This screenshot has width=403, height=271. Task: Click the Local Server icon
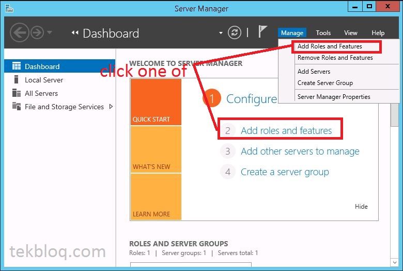pyautogui.click(x=16, y=79)
